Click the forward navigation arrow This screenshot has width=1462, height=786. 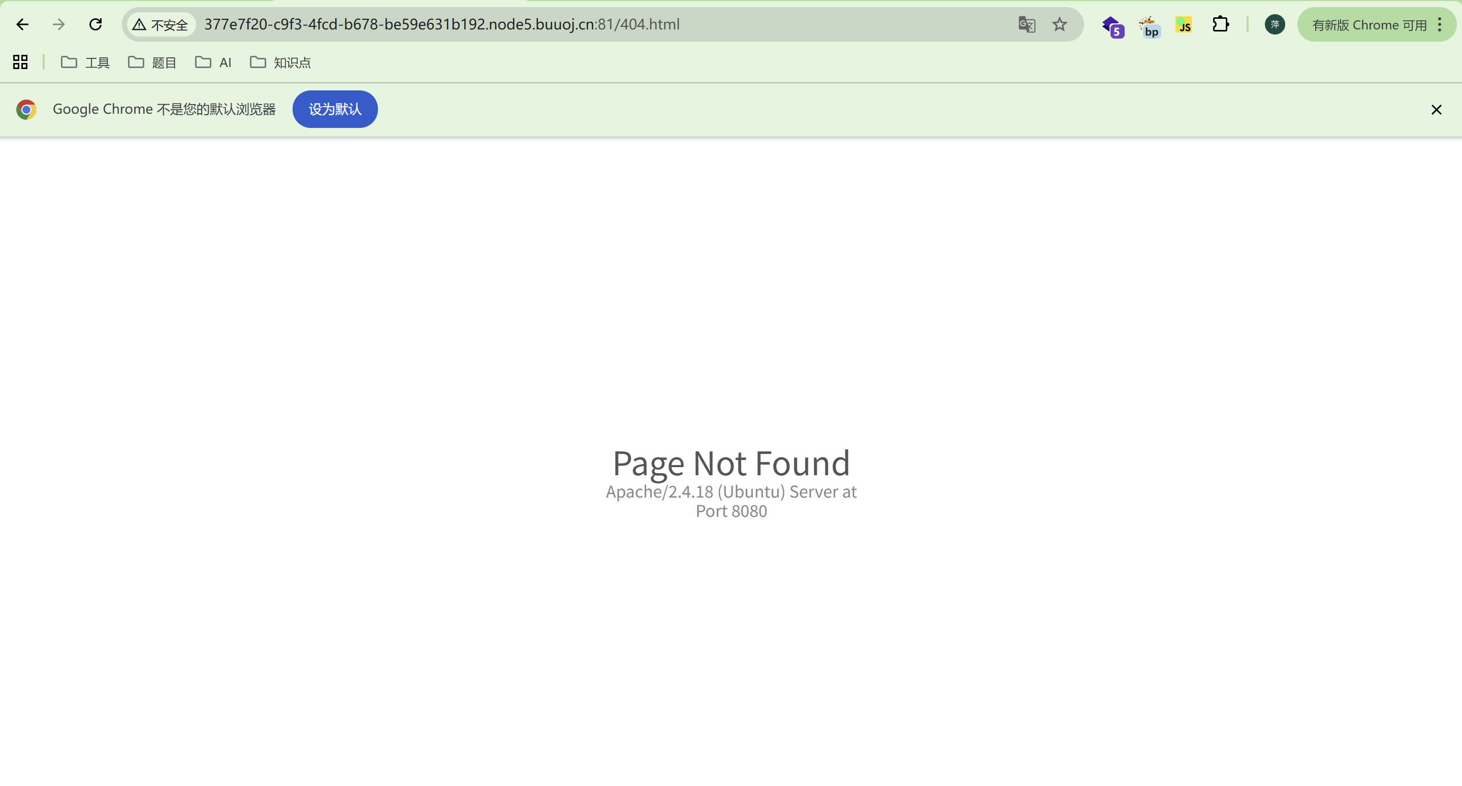tap(58, 24)
